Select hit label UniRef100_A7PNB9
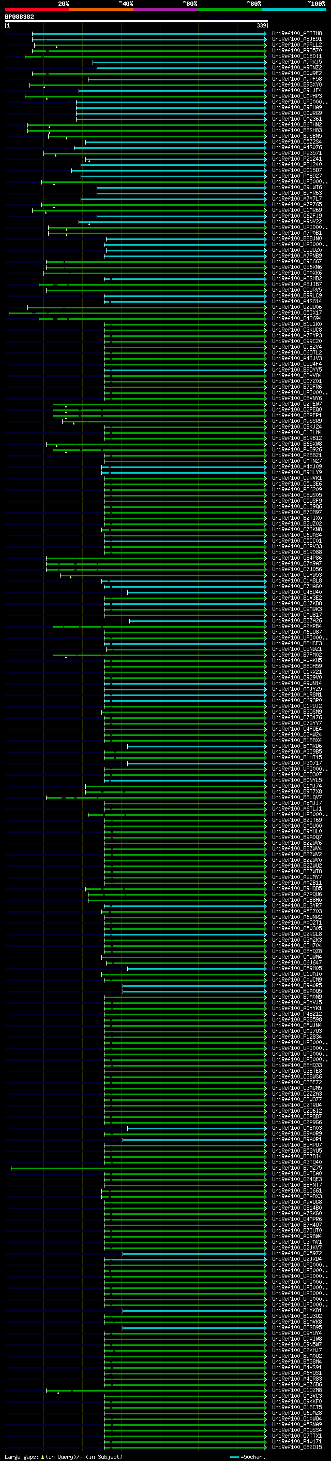 (x=296, y=256)
